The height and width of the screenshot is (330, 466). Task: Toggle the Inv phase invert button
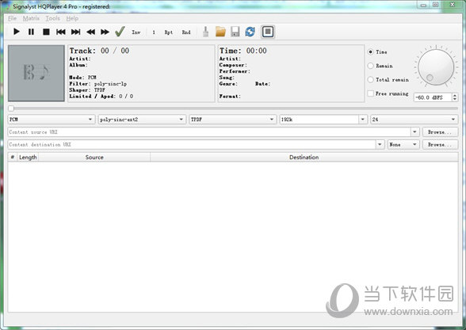click(136, 32)
